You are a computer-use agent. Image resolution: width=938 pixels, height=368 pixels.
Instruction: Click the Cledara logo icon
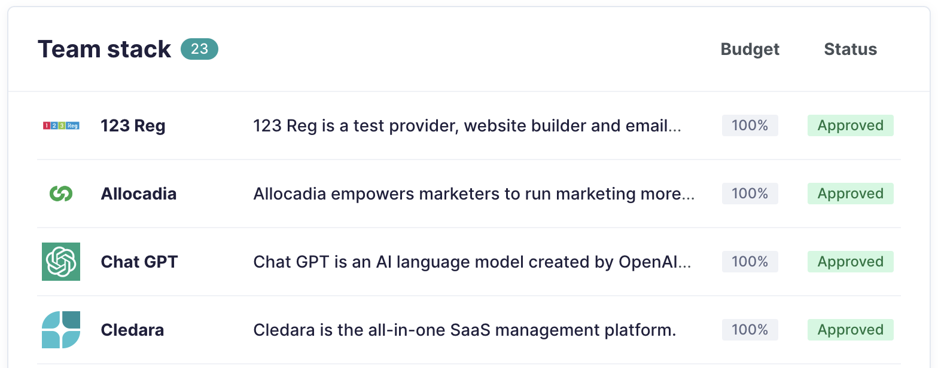click(x=61, y=330)
